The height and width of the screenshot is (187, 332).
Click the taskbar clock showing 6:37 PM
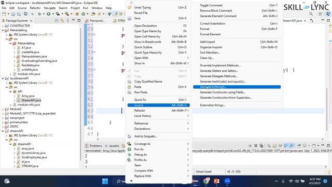pos(315,181)
